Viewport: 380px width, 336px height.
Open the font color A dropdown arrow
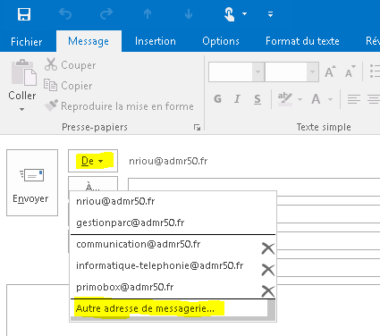point(330,99)
